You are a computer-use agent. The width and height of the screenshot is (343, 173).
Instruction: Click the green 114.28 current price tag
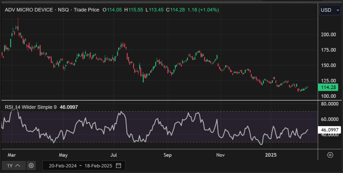click(x=330, y=87)
